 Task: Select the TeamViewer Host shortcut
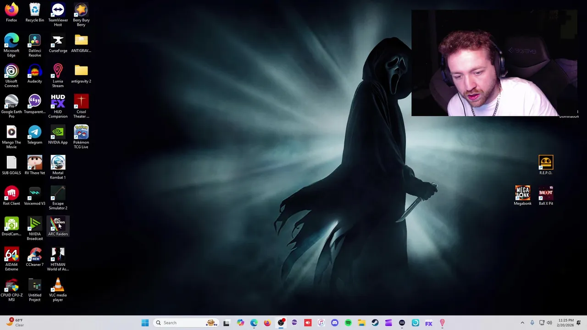(58, 15)
